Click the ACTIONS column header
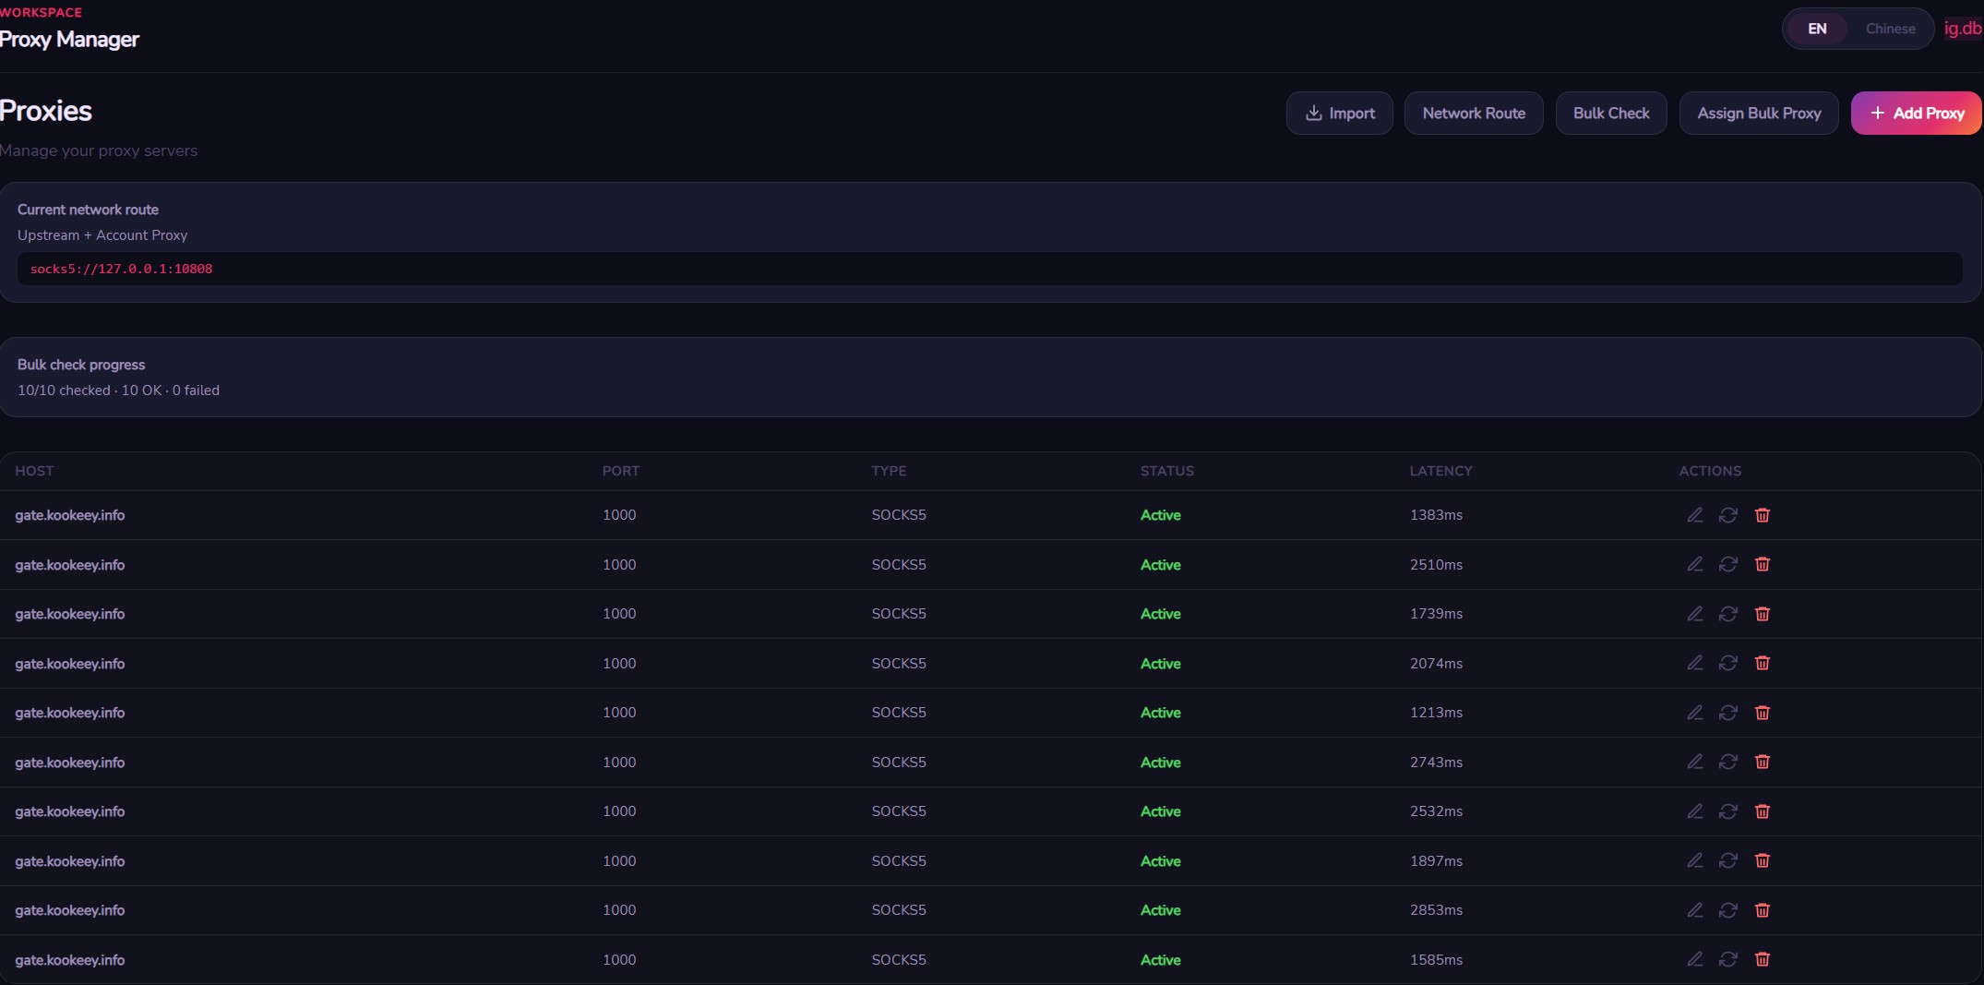 click(x=1710, y=471)
